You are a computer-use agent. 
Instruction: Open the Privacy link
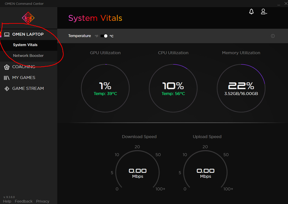(x=42, y=201)
